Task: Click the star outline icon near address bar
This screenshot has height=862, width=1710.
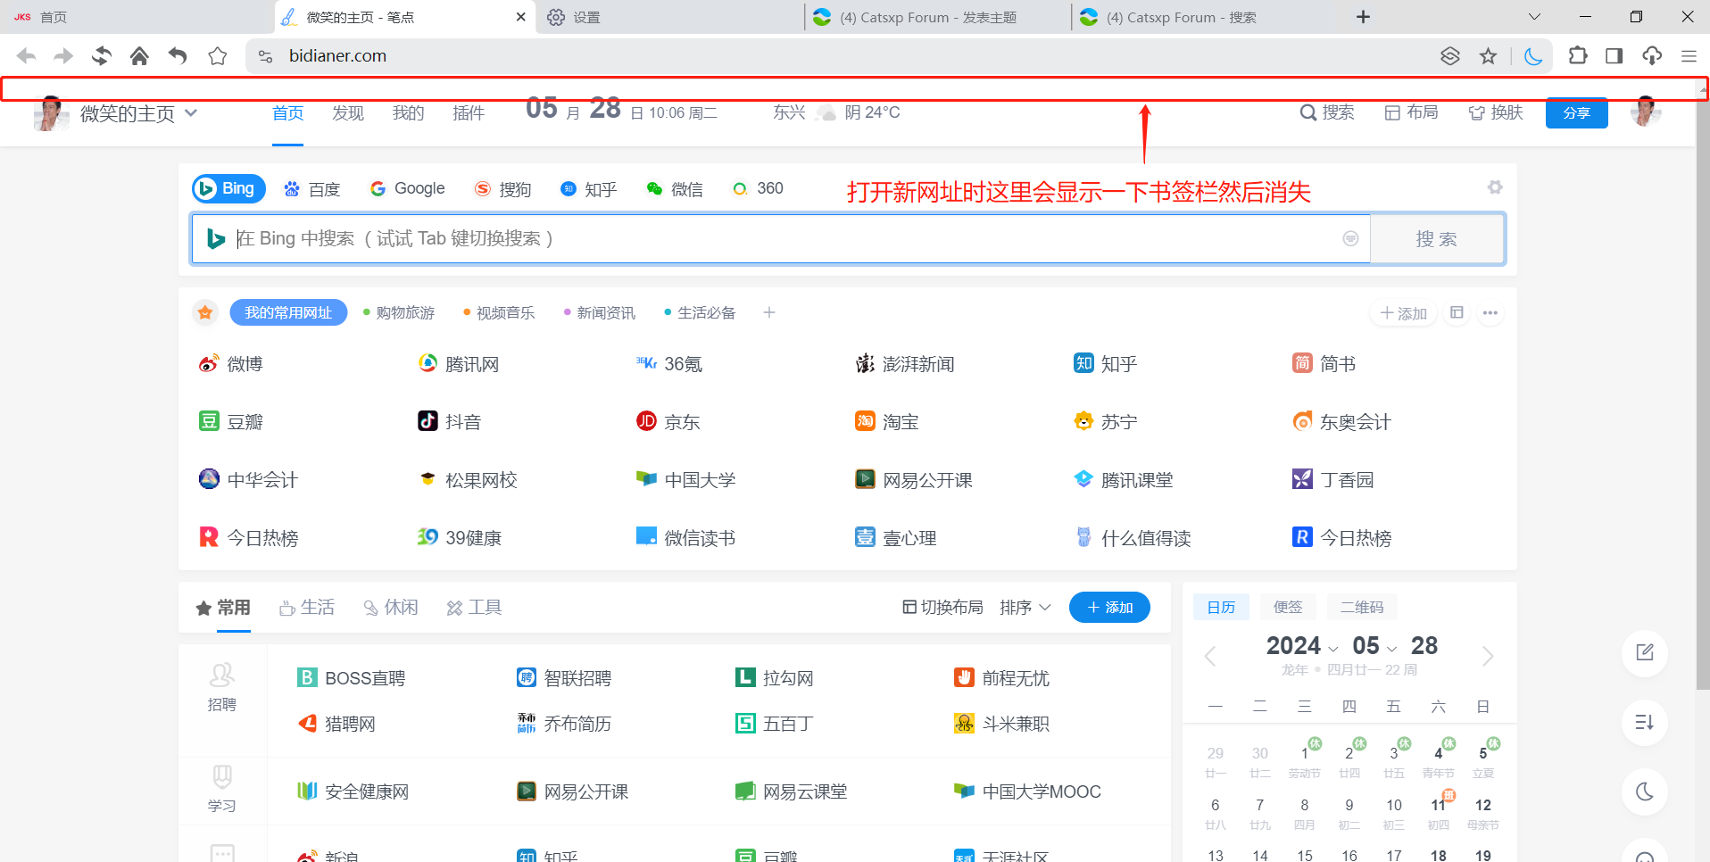Action: pyautogui.click(x=217, y=56)
